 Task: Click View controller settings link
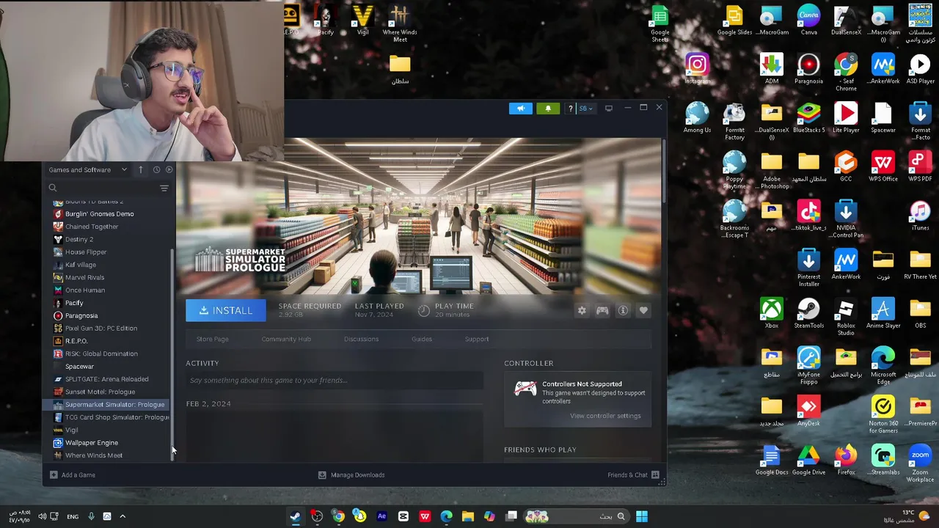click(605, 416)
